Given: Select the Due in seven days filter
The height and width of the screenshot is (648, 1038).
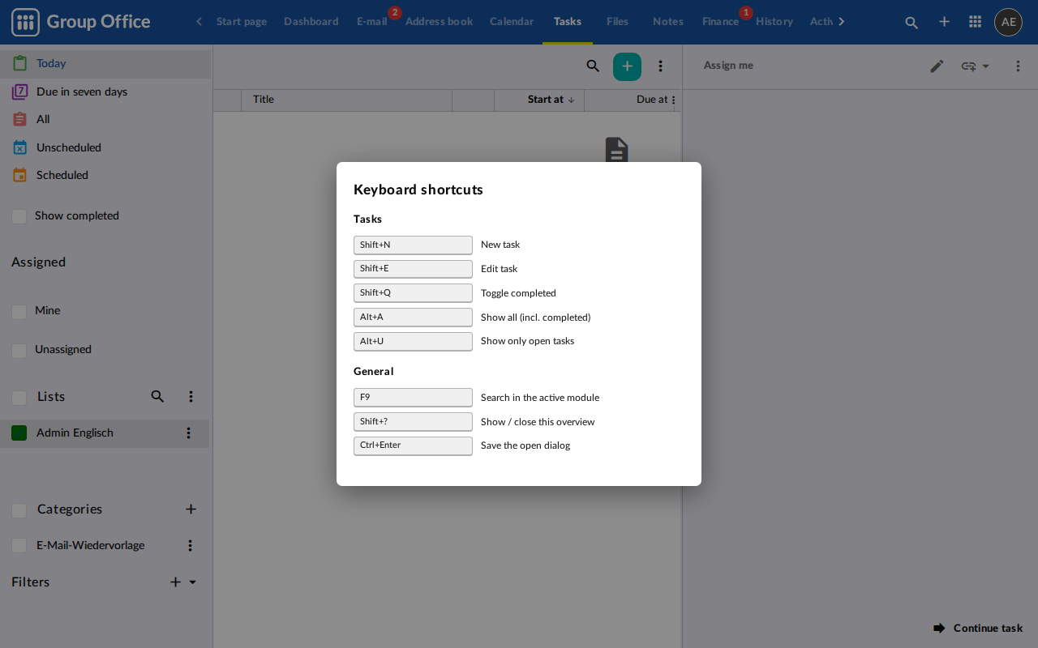Looking at the screenshot, I should (105, 92).
